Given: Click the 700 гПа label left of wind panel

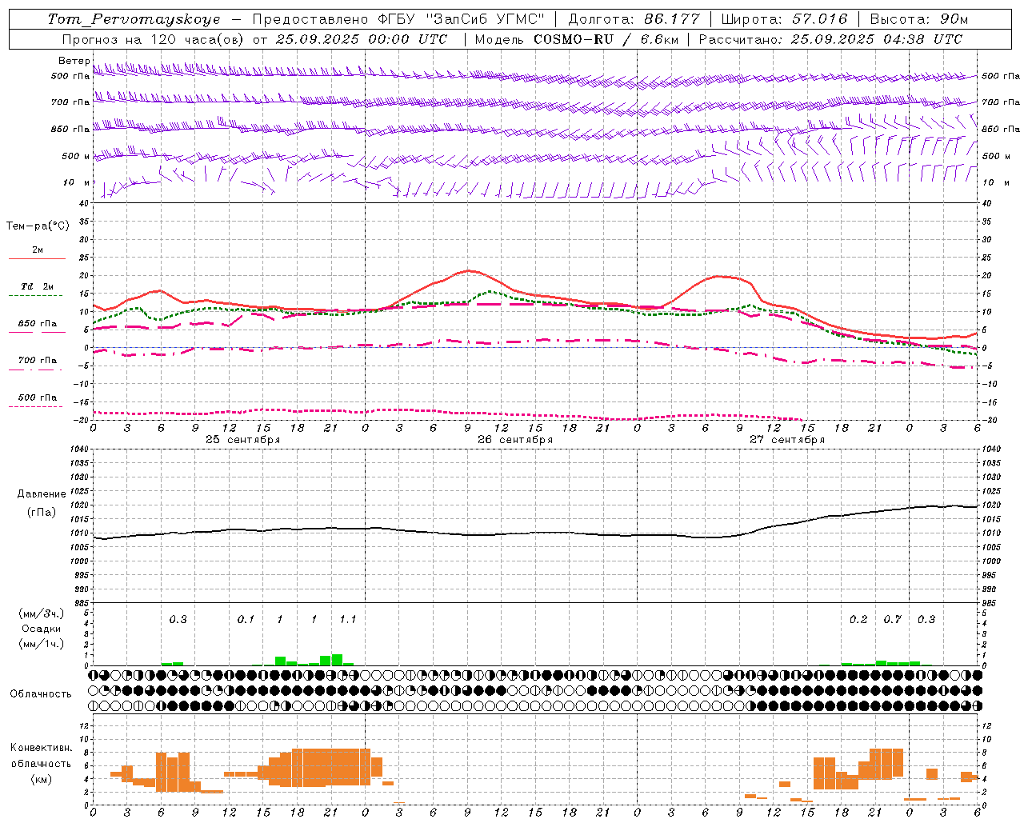Looking at the screenshot, I should click(70, 102).
